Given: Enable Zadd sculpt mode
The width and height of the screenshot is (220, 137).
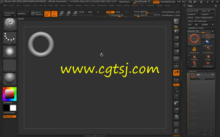Looking at the screenshot, I should click(x=110, y=12).
